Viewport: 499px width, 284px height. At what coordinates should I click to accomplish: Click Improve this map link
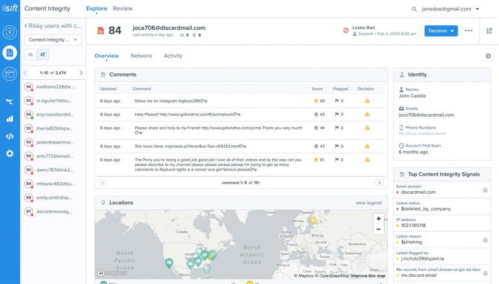pos(368,276)
